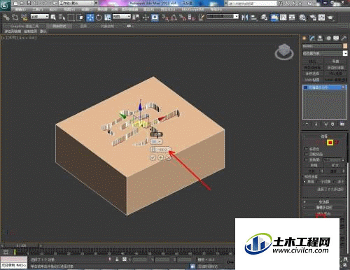Open the Rendered Frame Window icon
Image resolution: width=350 pixels, height=270 pixels.
(x=321, y=17)
